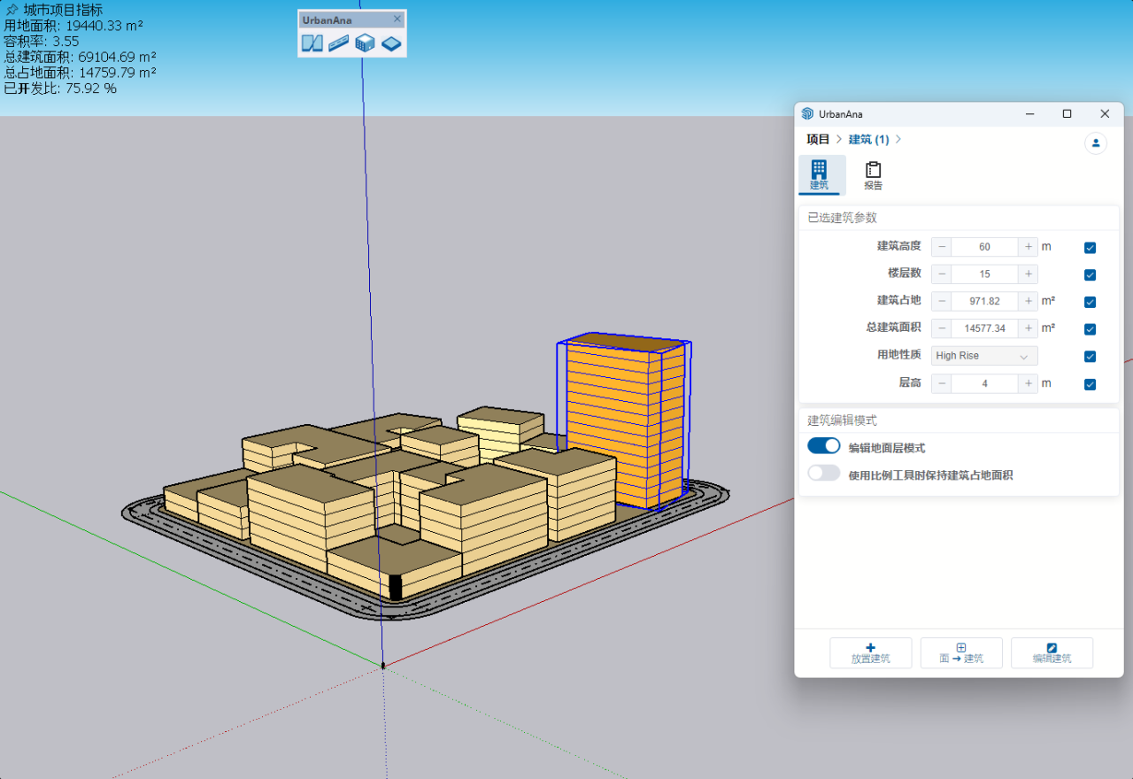The width and height of the screenshot is (1133, 779).
Task: Select the 3D building cube icon
Action: [365, 43]
